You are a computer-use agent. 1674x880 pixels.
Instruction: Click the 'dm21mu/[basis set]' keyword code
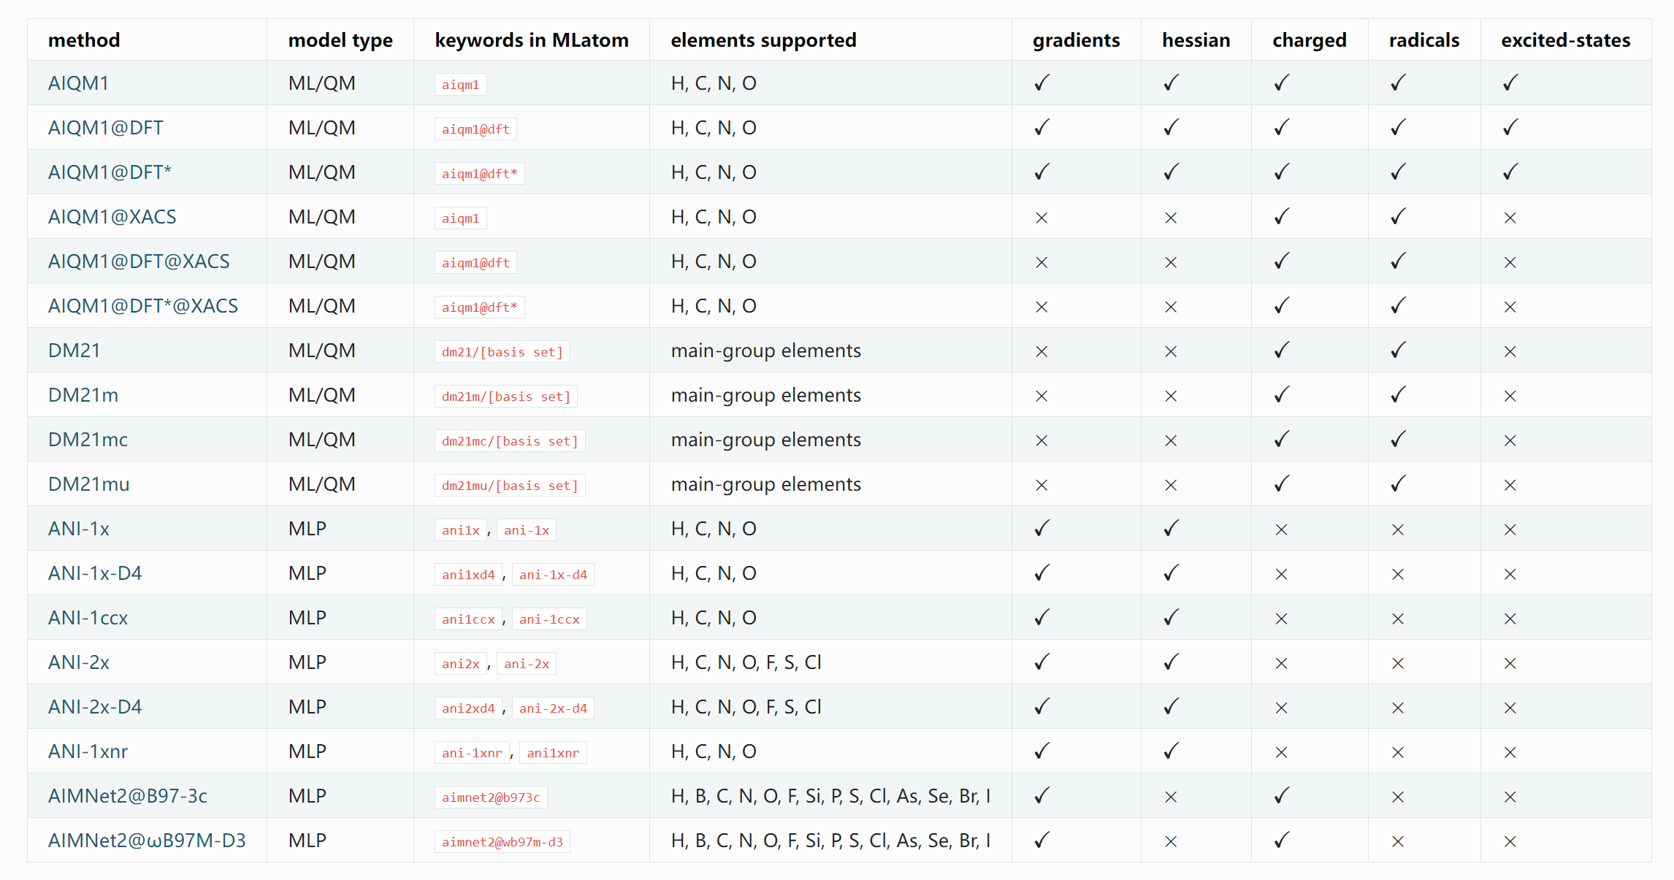[510, 486]
